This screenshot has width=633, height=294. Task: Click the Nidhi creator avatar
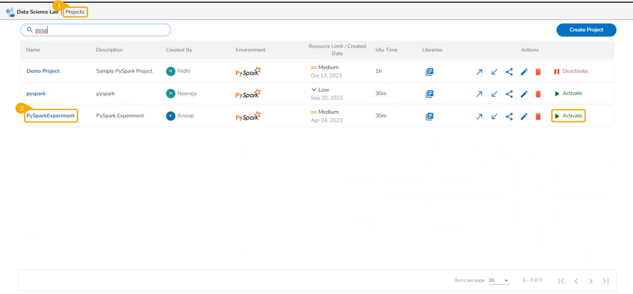point(171,71)
